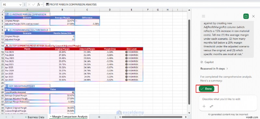Expand the formula bar chevron

coord(42,5)
